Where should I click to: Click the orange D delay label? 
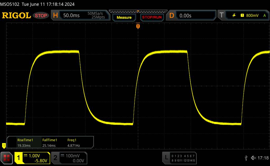click(172, 16)
